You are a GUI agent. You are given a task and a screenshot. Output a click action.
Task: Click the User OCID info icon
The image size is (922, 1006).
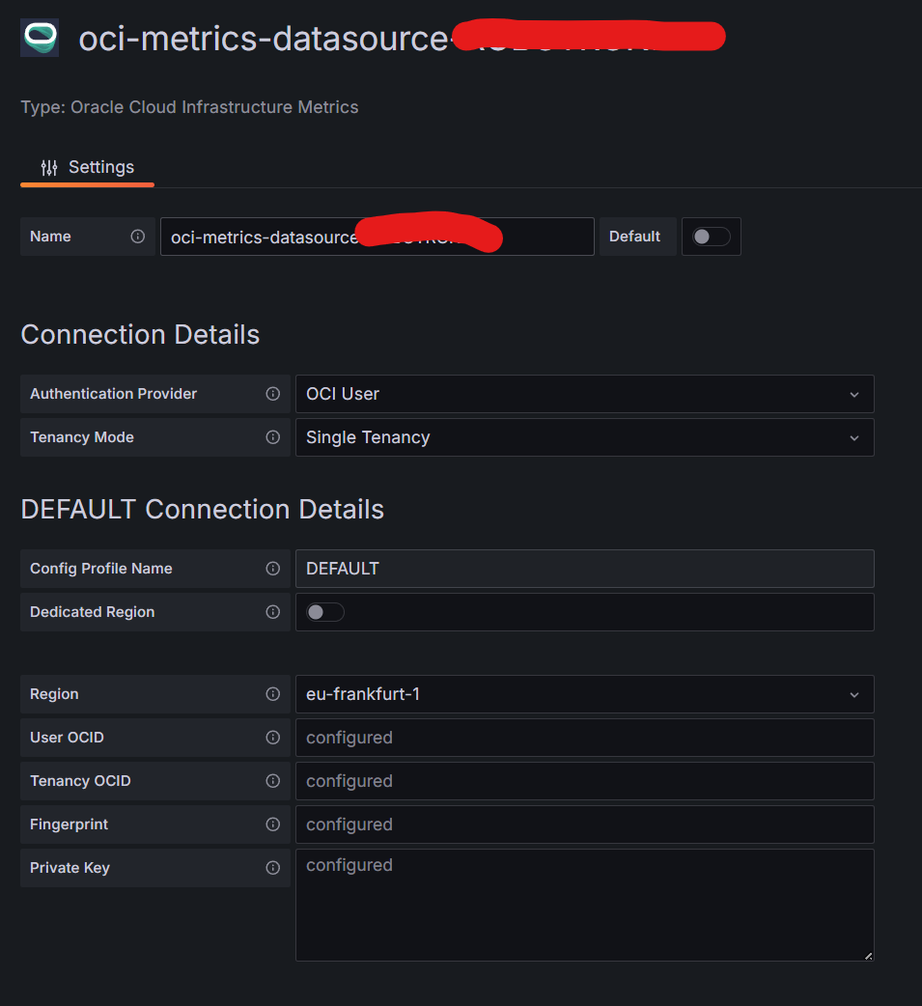point(272,738)
